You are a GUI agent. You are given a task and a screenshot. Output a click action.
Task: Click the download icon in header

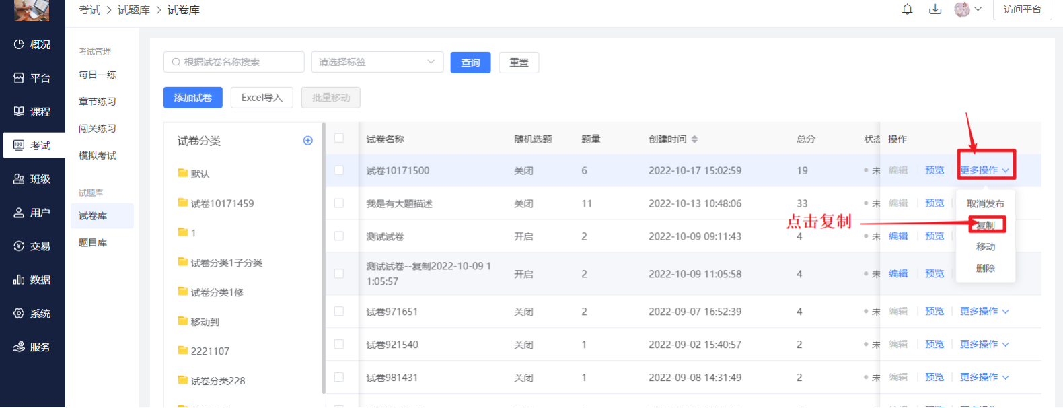tap(935, 9)
